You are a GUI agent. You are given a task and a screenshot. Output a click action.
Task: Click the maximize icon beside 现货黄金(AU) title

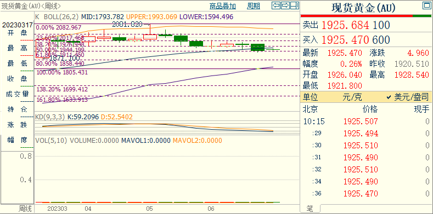coord(426,5)
